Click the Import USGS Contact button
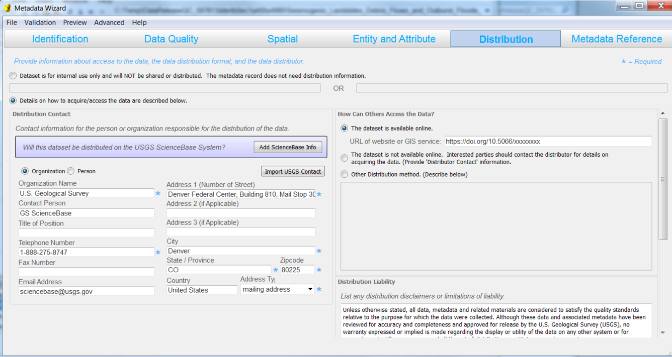Screen dimensions: 672x357 point(293,171)
